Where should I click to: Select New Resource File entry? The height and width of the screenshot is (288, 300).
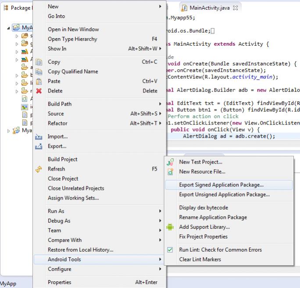tap(229, 172)
